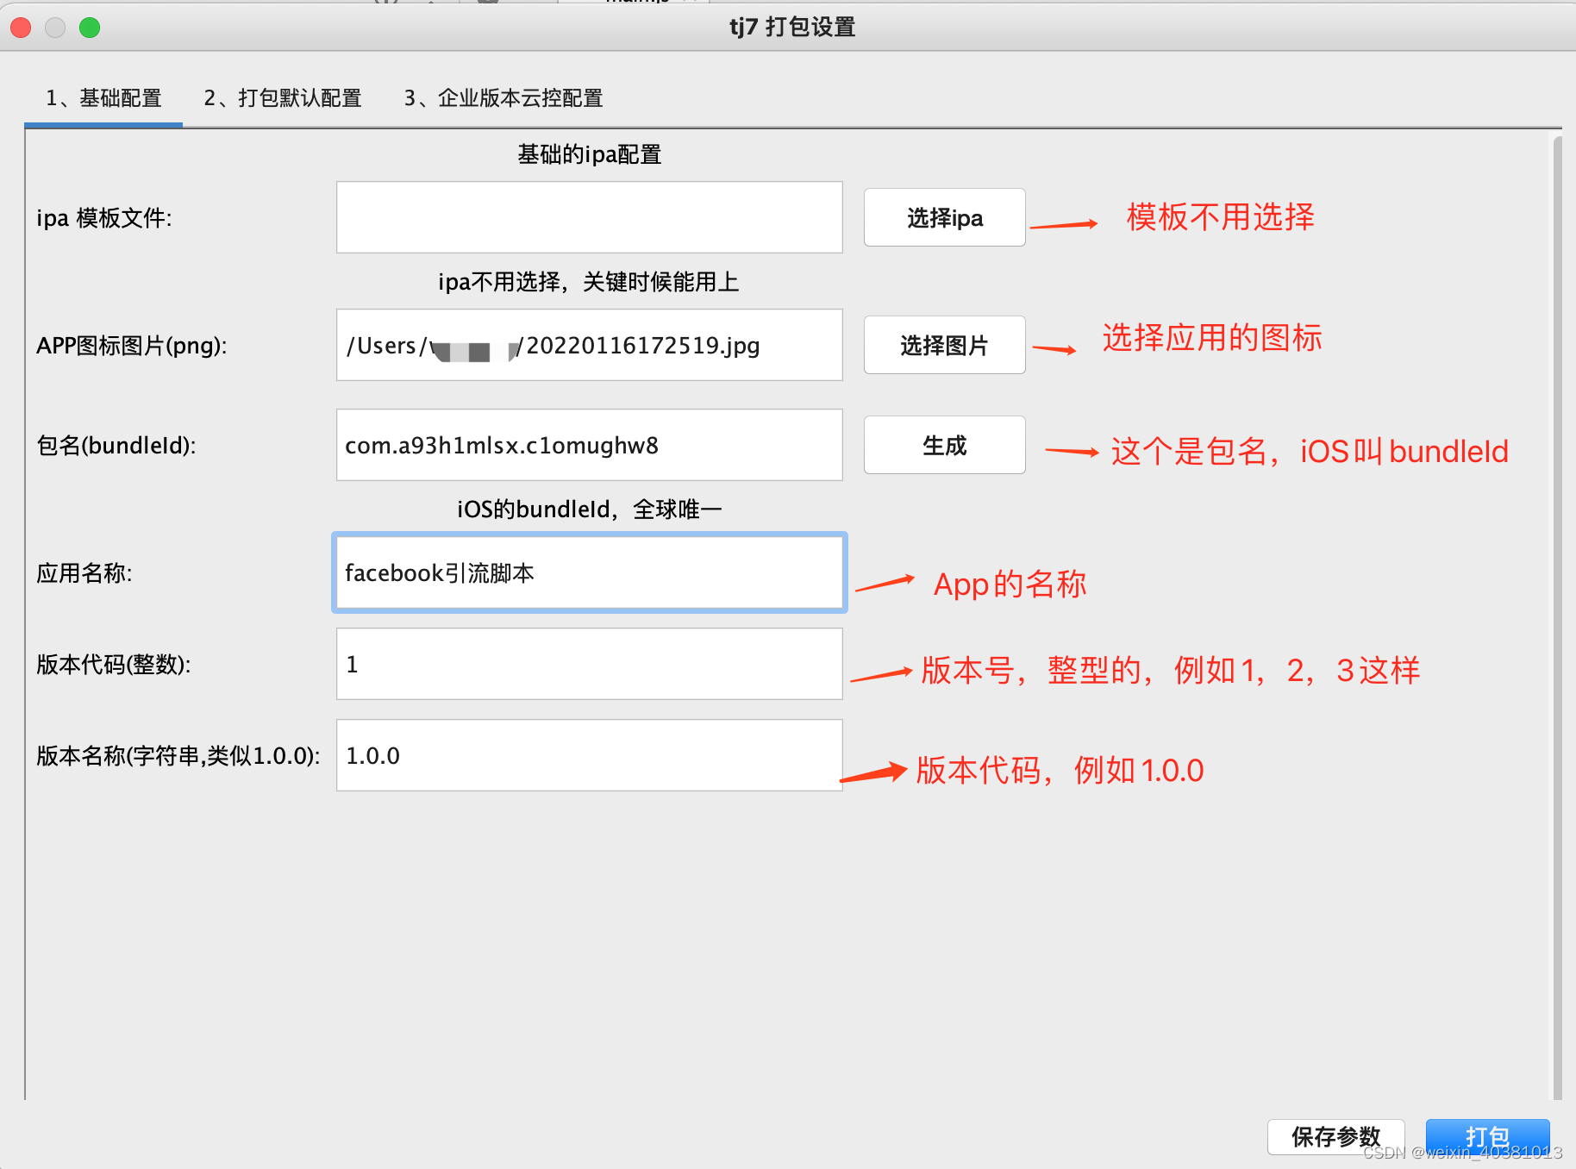Click the red close button
The width and height of the screenshot is (1576, 1169).
20,27
